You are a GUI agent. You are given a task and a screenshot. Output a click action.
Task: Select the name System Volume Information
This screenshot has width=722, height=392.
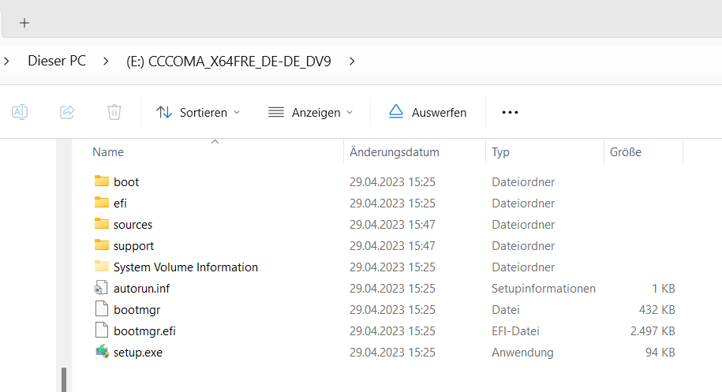[185, 267]
